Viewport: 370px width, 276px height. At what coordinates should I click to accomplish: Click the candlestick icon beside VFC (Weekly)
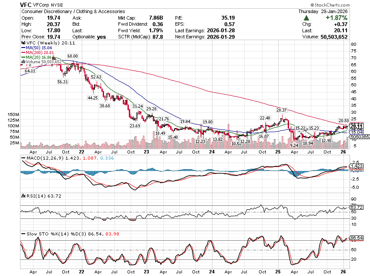(x=23, y=44)
